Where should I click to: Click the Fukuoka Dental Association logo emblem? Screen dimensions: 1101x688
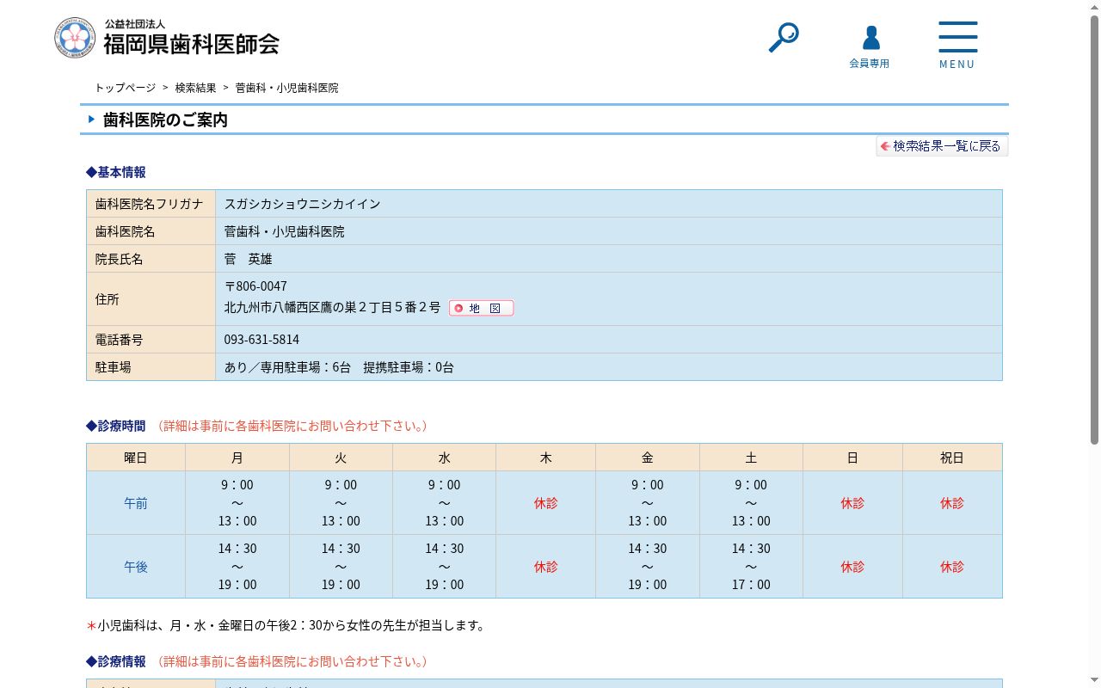[x=75, y=38]
